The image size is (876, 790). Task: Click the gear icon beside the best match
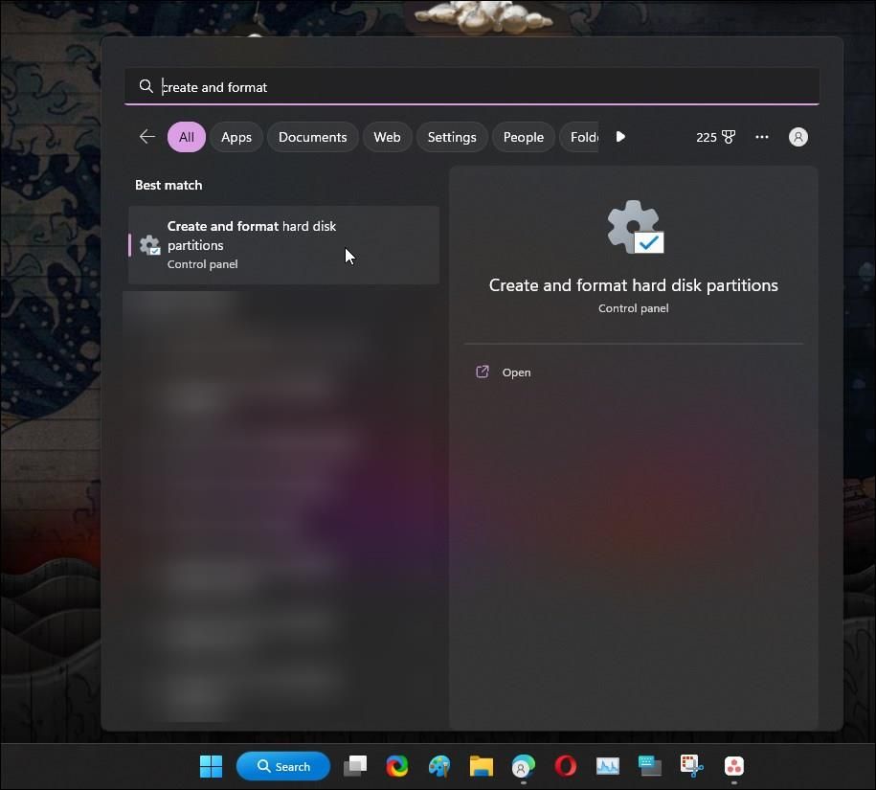point(149,245)
